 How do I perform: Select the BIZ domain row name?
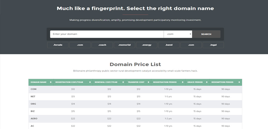click(x=33, y=111)
